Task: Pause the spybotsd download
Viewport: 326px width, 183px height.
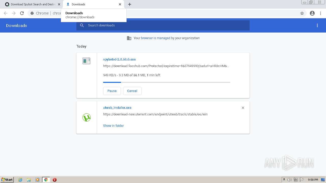Action: [x=112, y=91]
